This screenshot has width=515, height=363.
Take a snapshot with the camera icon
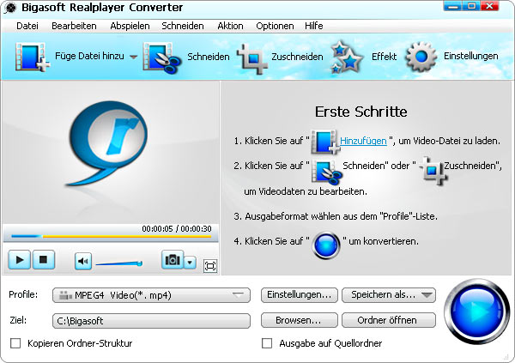pos(173,260)
